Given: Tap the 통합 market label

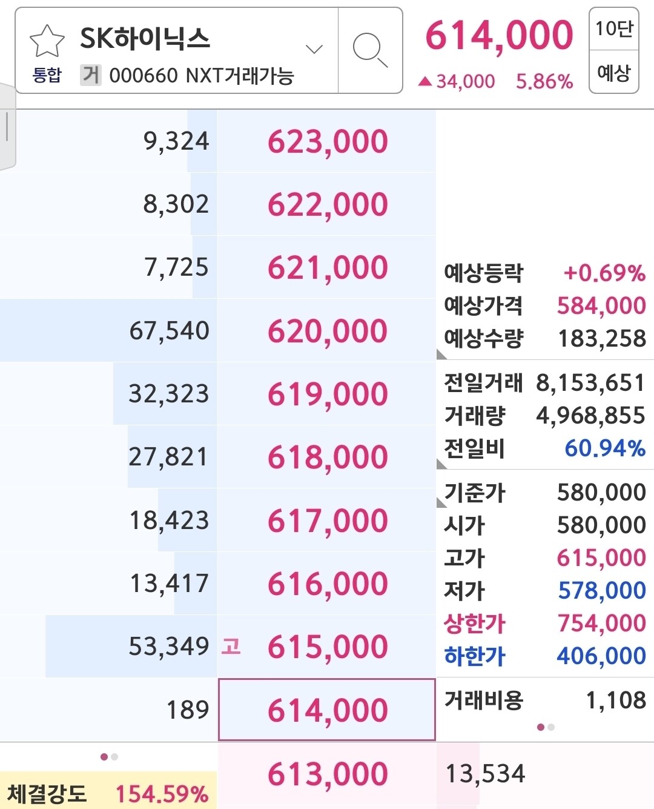Looking at the screenshot, I should tap(47, 76).
